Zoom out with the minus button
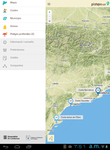 [49, 17]
